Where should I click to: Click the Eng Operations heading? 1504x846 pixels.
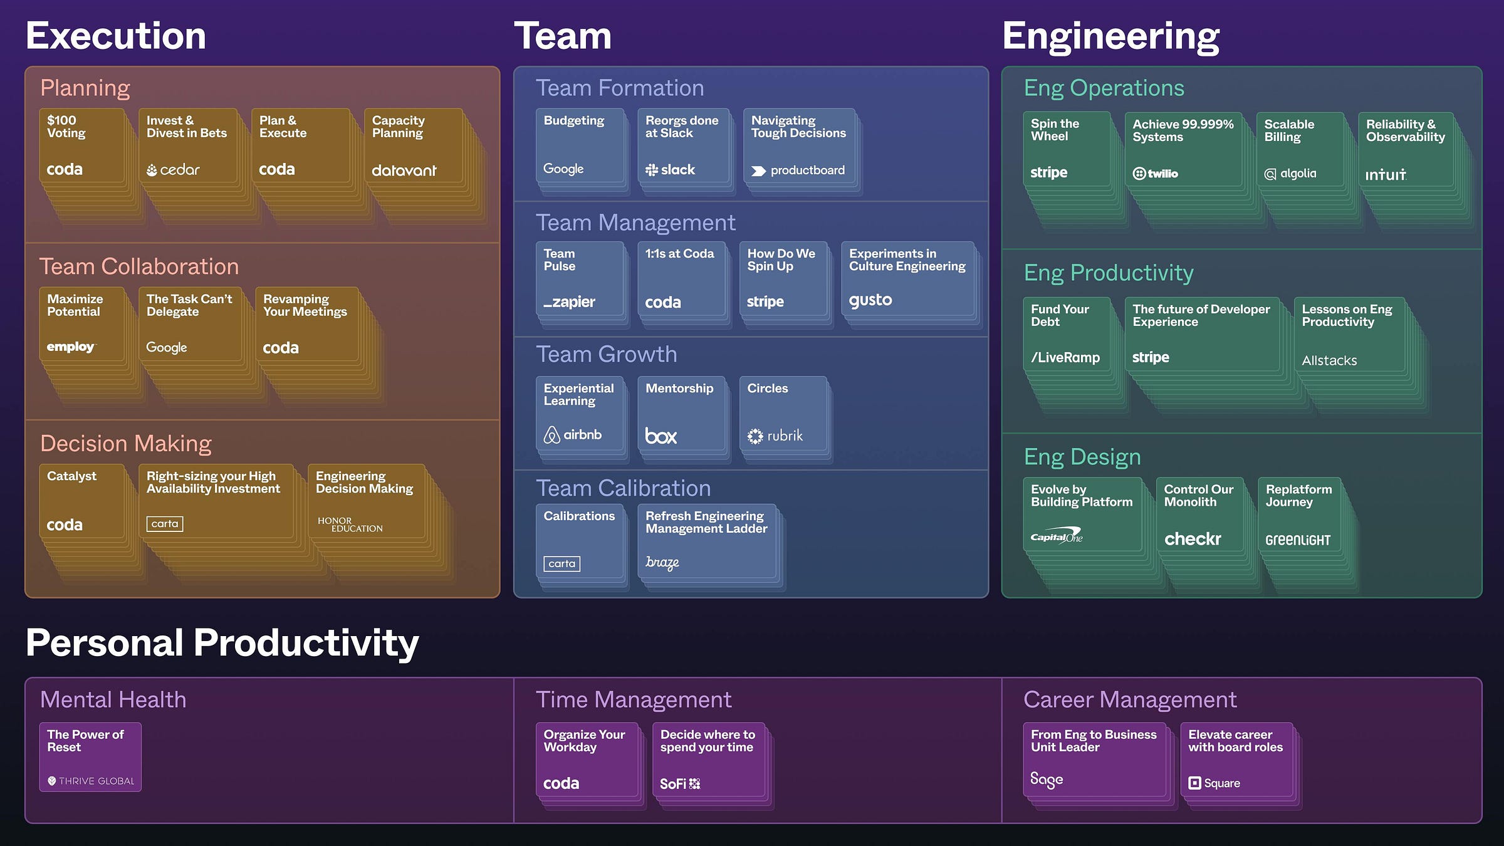1104,88
